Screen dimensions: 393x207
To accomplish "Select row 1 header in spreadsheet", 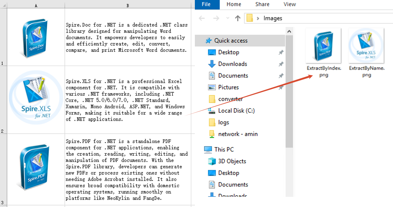I will coord(3,37).
